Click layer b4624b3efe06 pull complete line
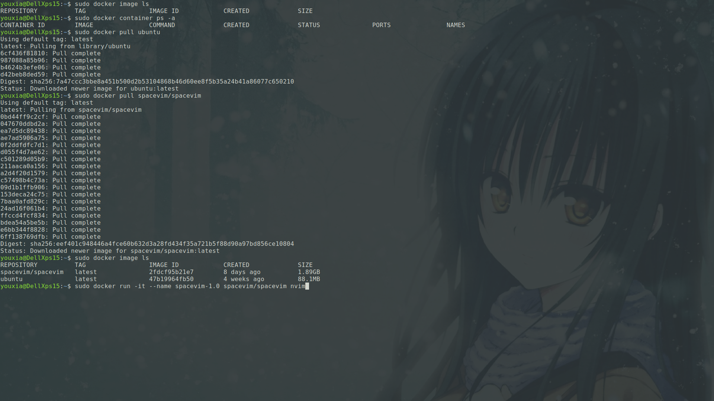The width and height of the screenshot is (714, 401). (51, 68)
